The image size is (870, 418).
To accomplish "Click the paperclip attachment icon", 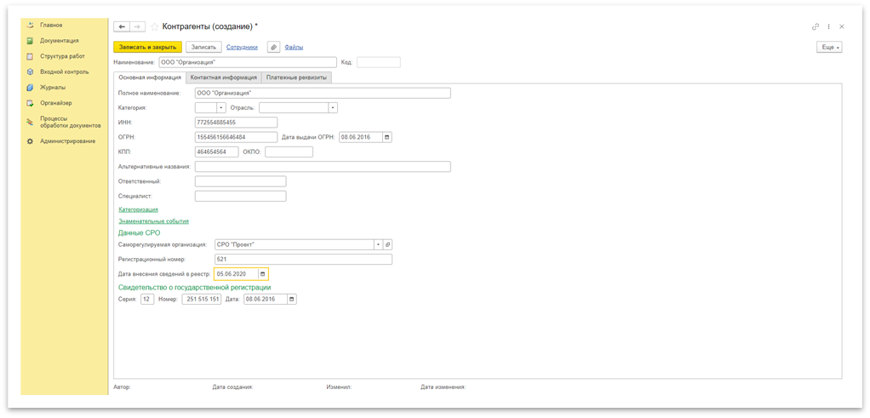I will pos(273,47).
